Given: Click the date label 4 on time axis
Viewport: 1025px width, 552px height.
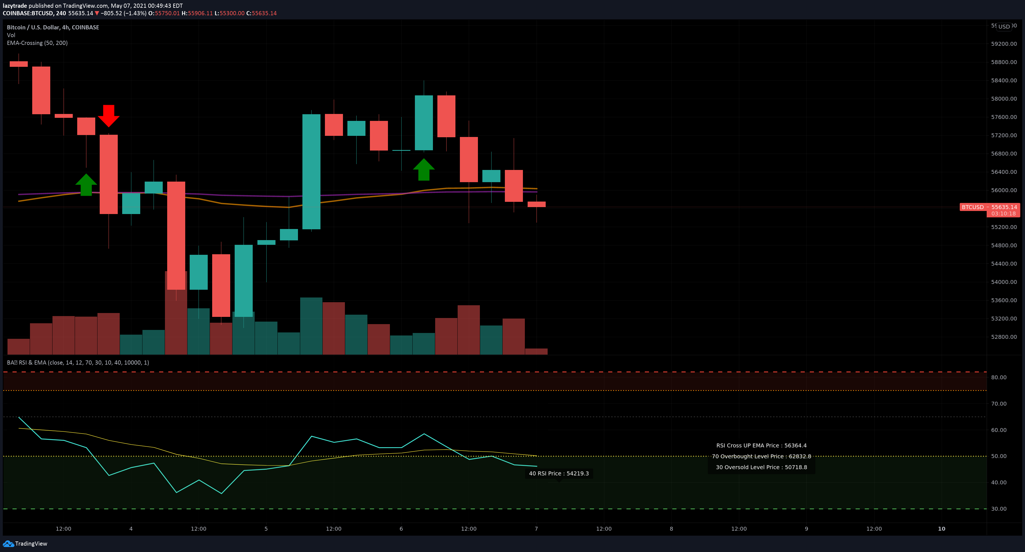Looking at the screenshot, I should [x=131, y=528].
